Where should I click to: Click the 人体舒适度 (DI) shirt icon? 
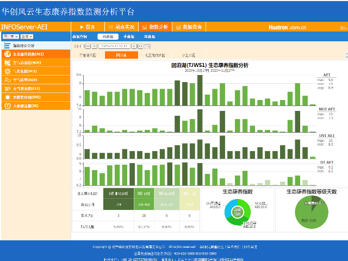click(8, 106)
